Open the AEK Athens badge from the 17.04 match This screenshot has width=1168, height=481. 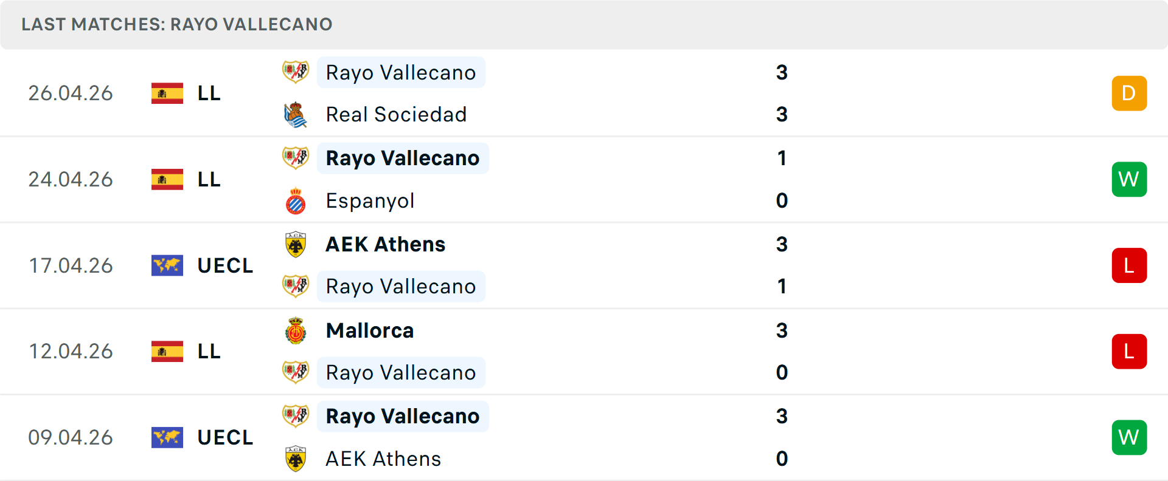296,244
